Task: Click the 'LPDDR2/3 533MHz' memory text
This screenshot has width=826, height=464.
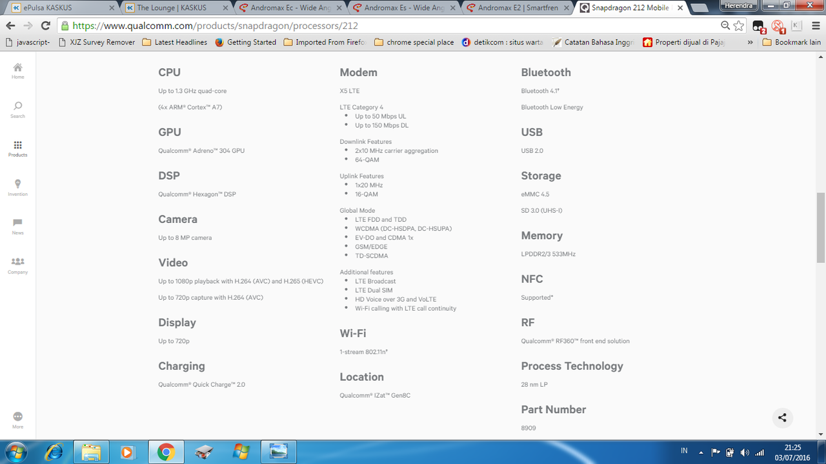Action: tap(548, 254)
